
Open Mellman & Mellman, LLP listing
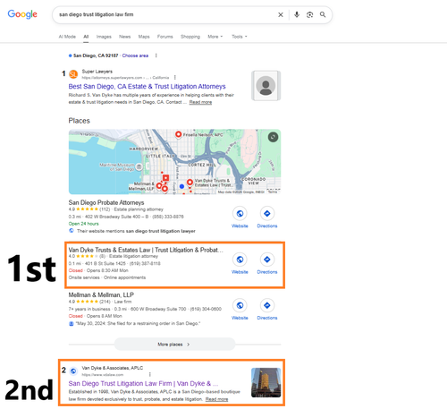coord(101,294)
